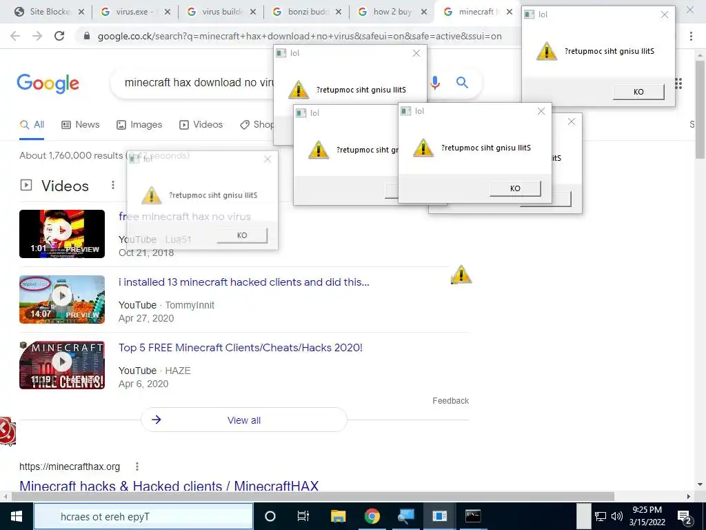This screenshot has width=706, height=530.
Task: Click the browser forward arrow
Action: coord(37,36)
